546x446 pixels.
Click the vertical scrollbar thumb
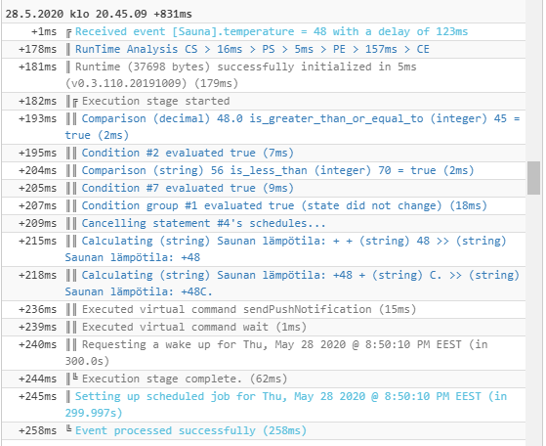[x=533, y=178]
